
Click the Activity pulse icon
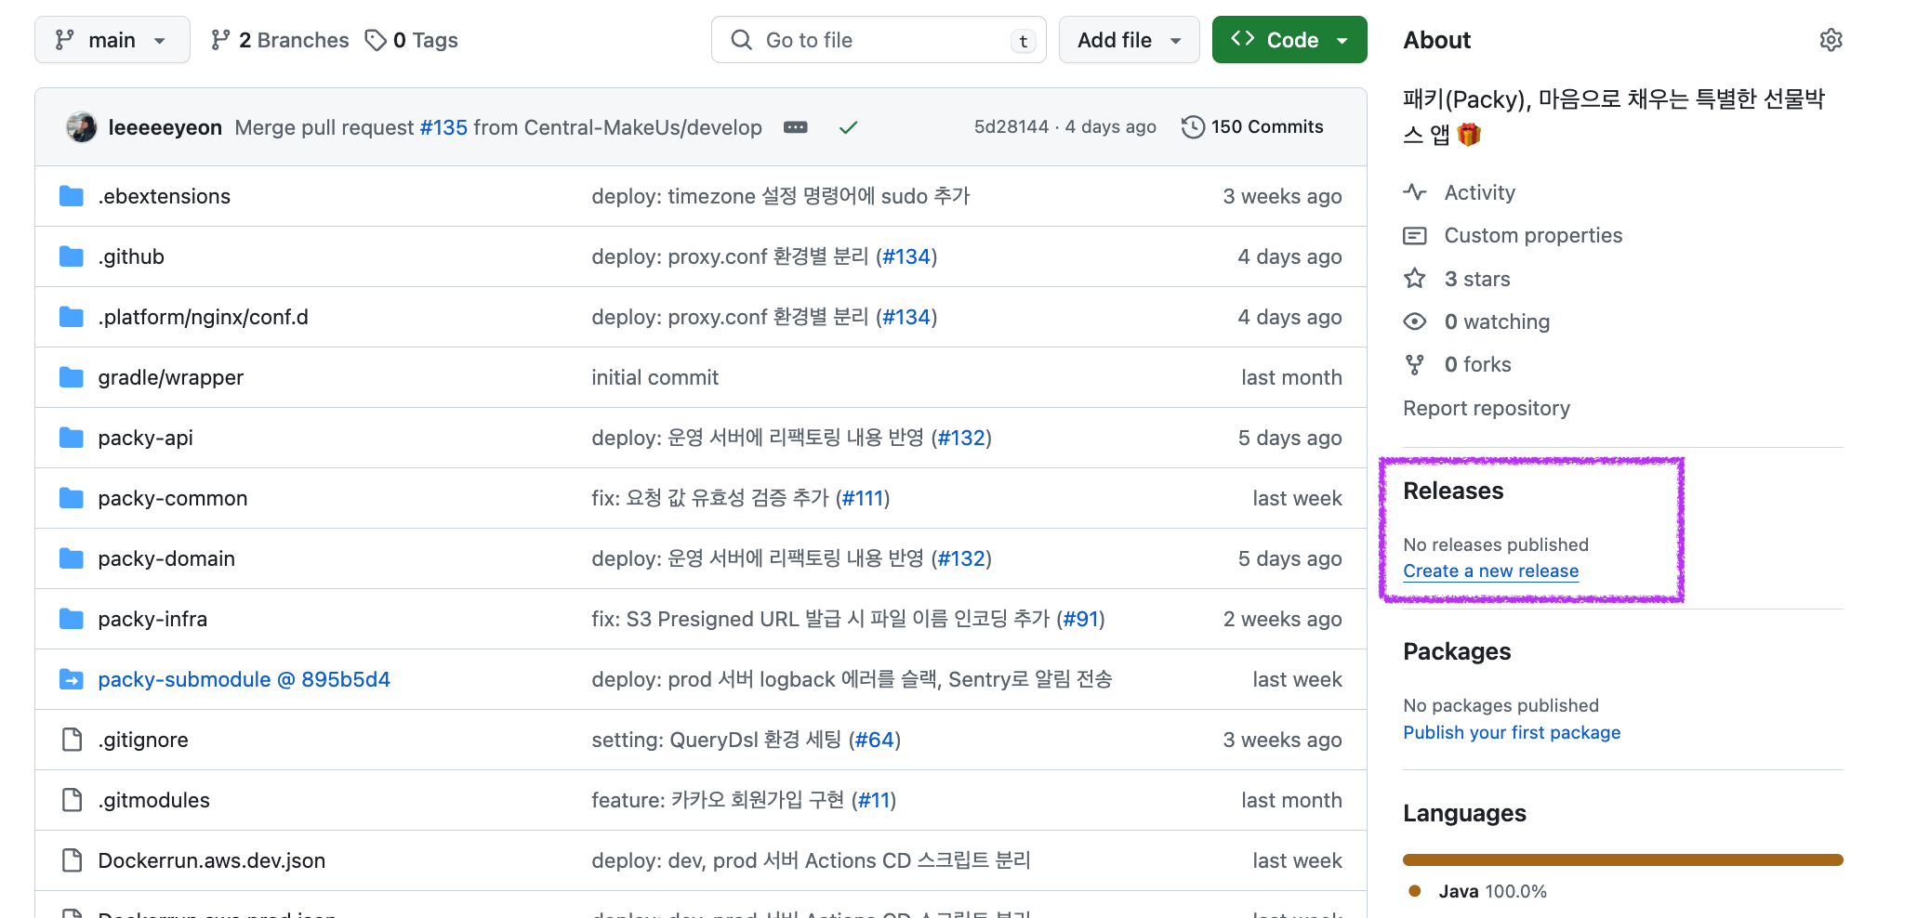click(x=1414, y=192)
